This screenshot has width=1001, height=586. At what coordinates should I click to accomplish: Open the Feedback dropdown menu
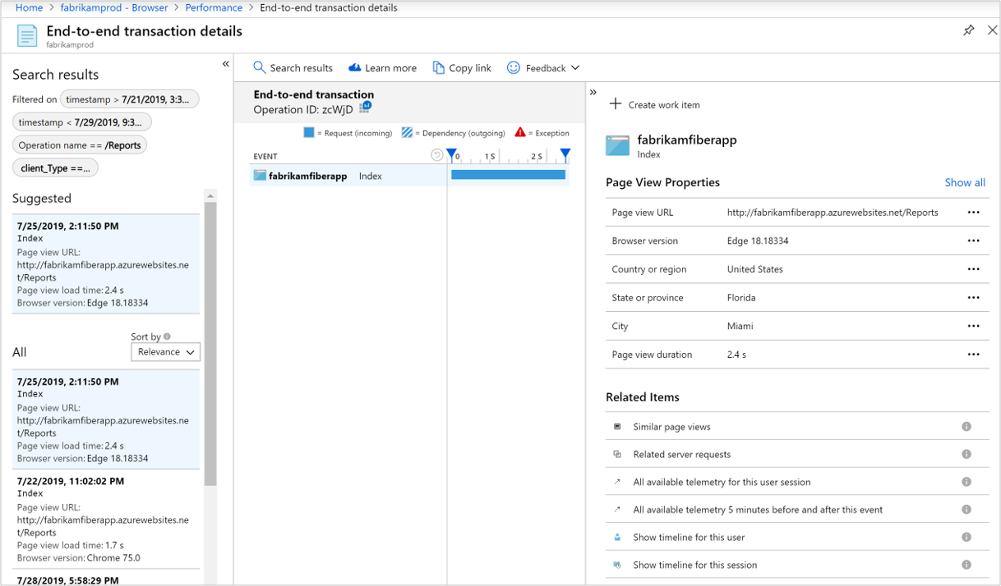click(543, 68)
